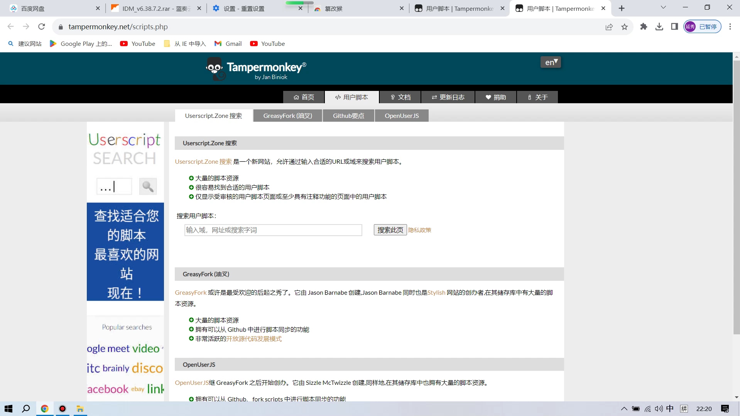Click the volume speaker tray icon
This screenshot has width=740, height=416.
click(659, 409)
